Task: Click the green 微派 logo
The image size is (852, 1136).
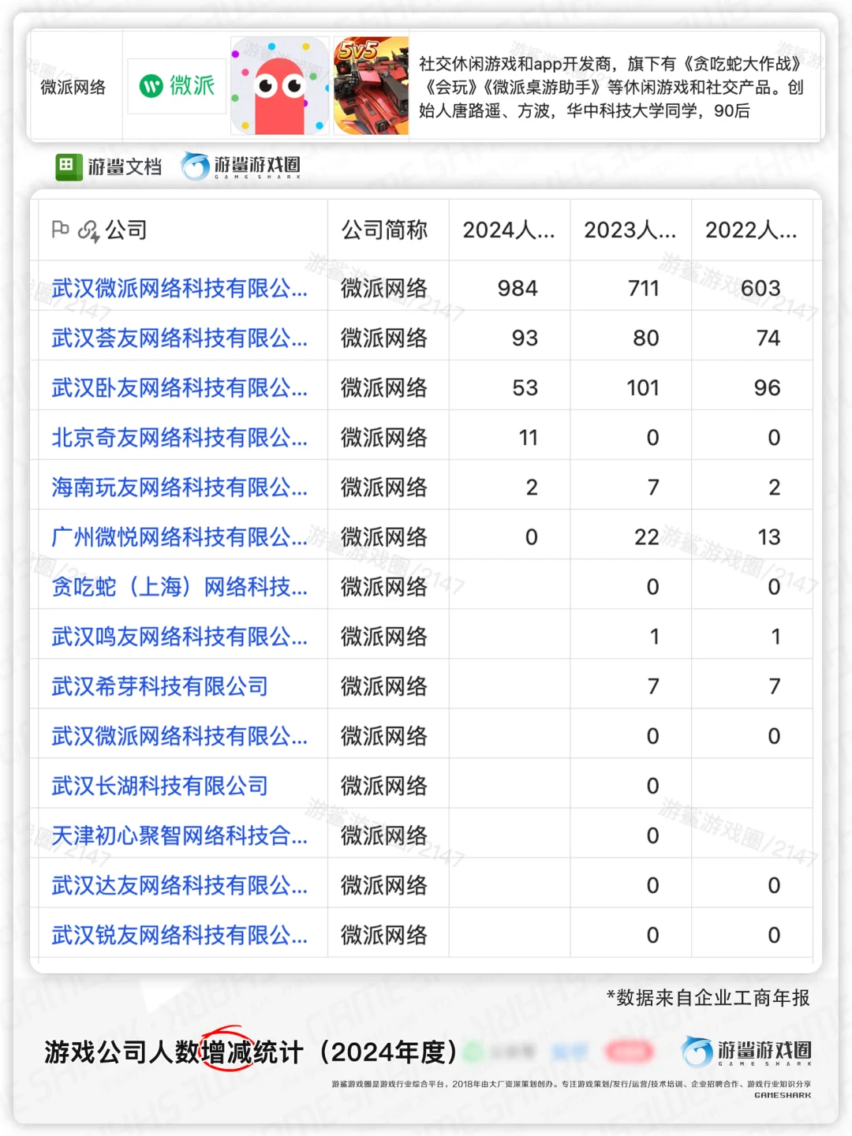Action: pyautogui.click(x=177, y=85)
